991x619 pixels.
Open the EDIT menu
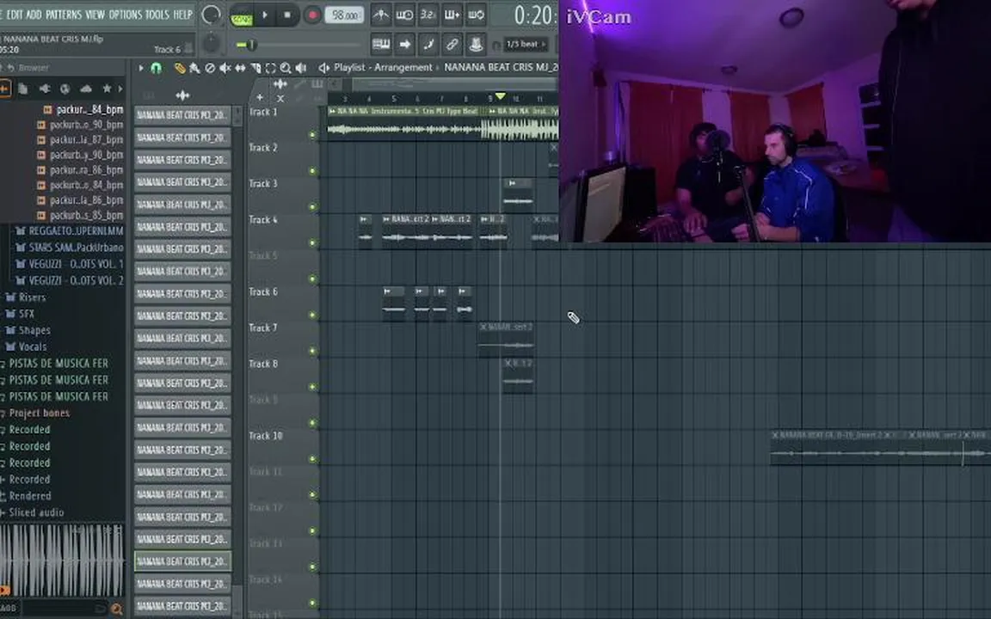coord(14,14)
